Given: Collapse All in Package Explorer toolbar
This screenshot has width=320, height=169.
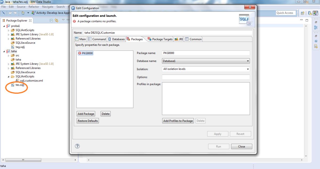Looking at the screenshot, I should [51, 20].
